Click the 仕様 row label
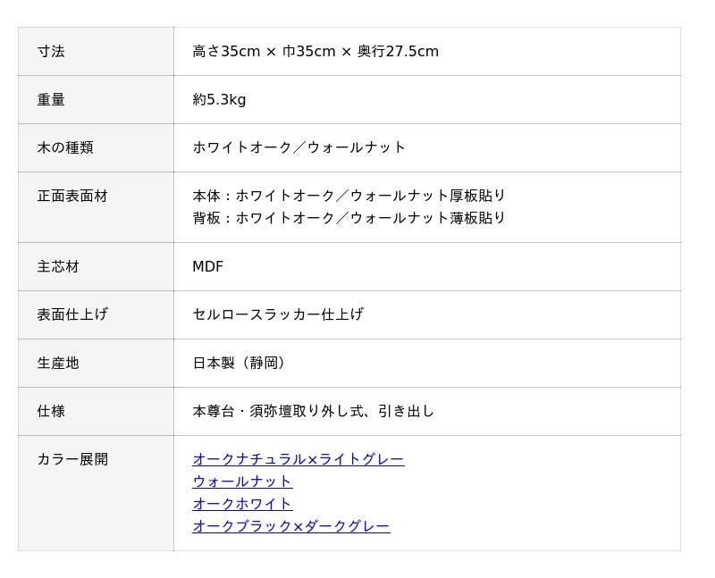This screenshot has width=715, height=578. coord(51,412)
